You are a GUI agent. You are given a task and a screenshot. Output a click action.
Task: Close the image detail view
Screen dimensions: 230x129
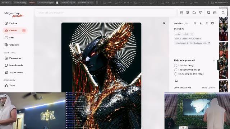pos(164,23)
